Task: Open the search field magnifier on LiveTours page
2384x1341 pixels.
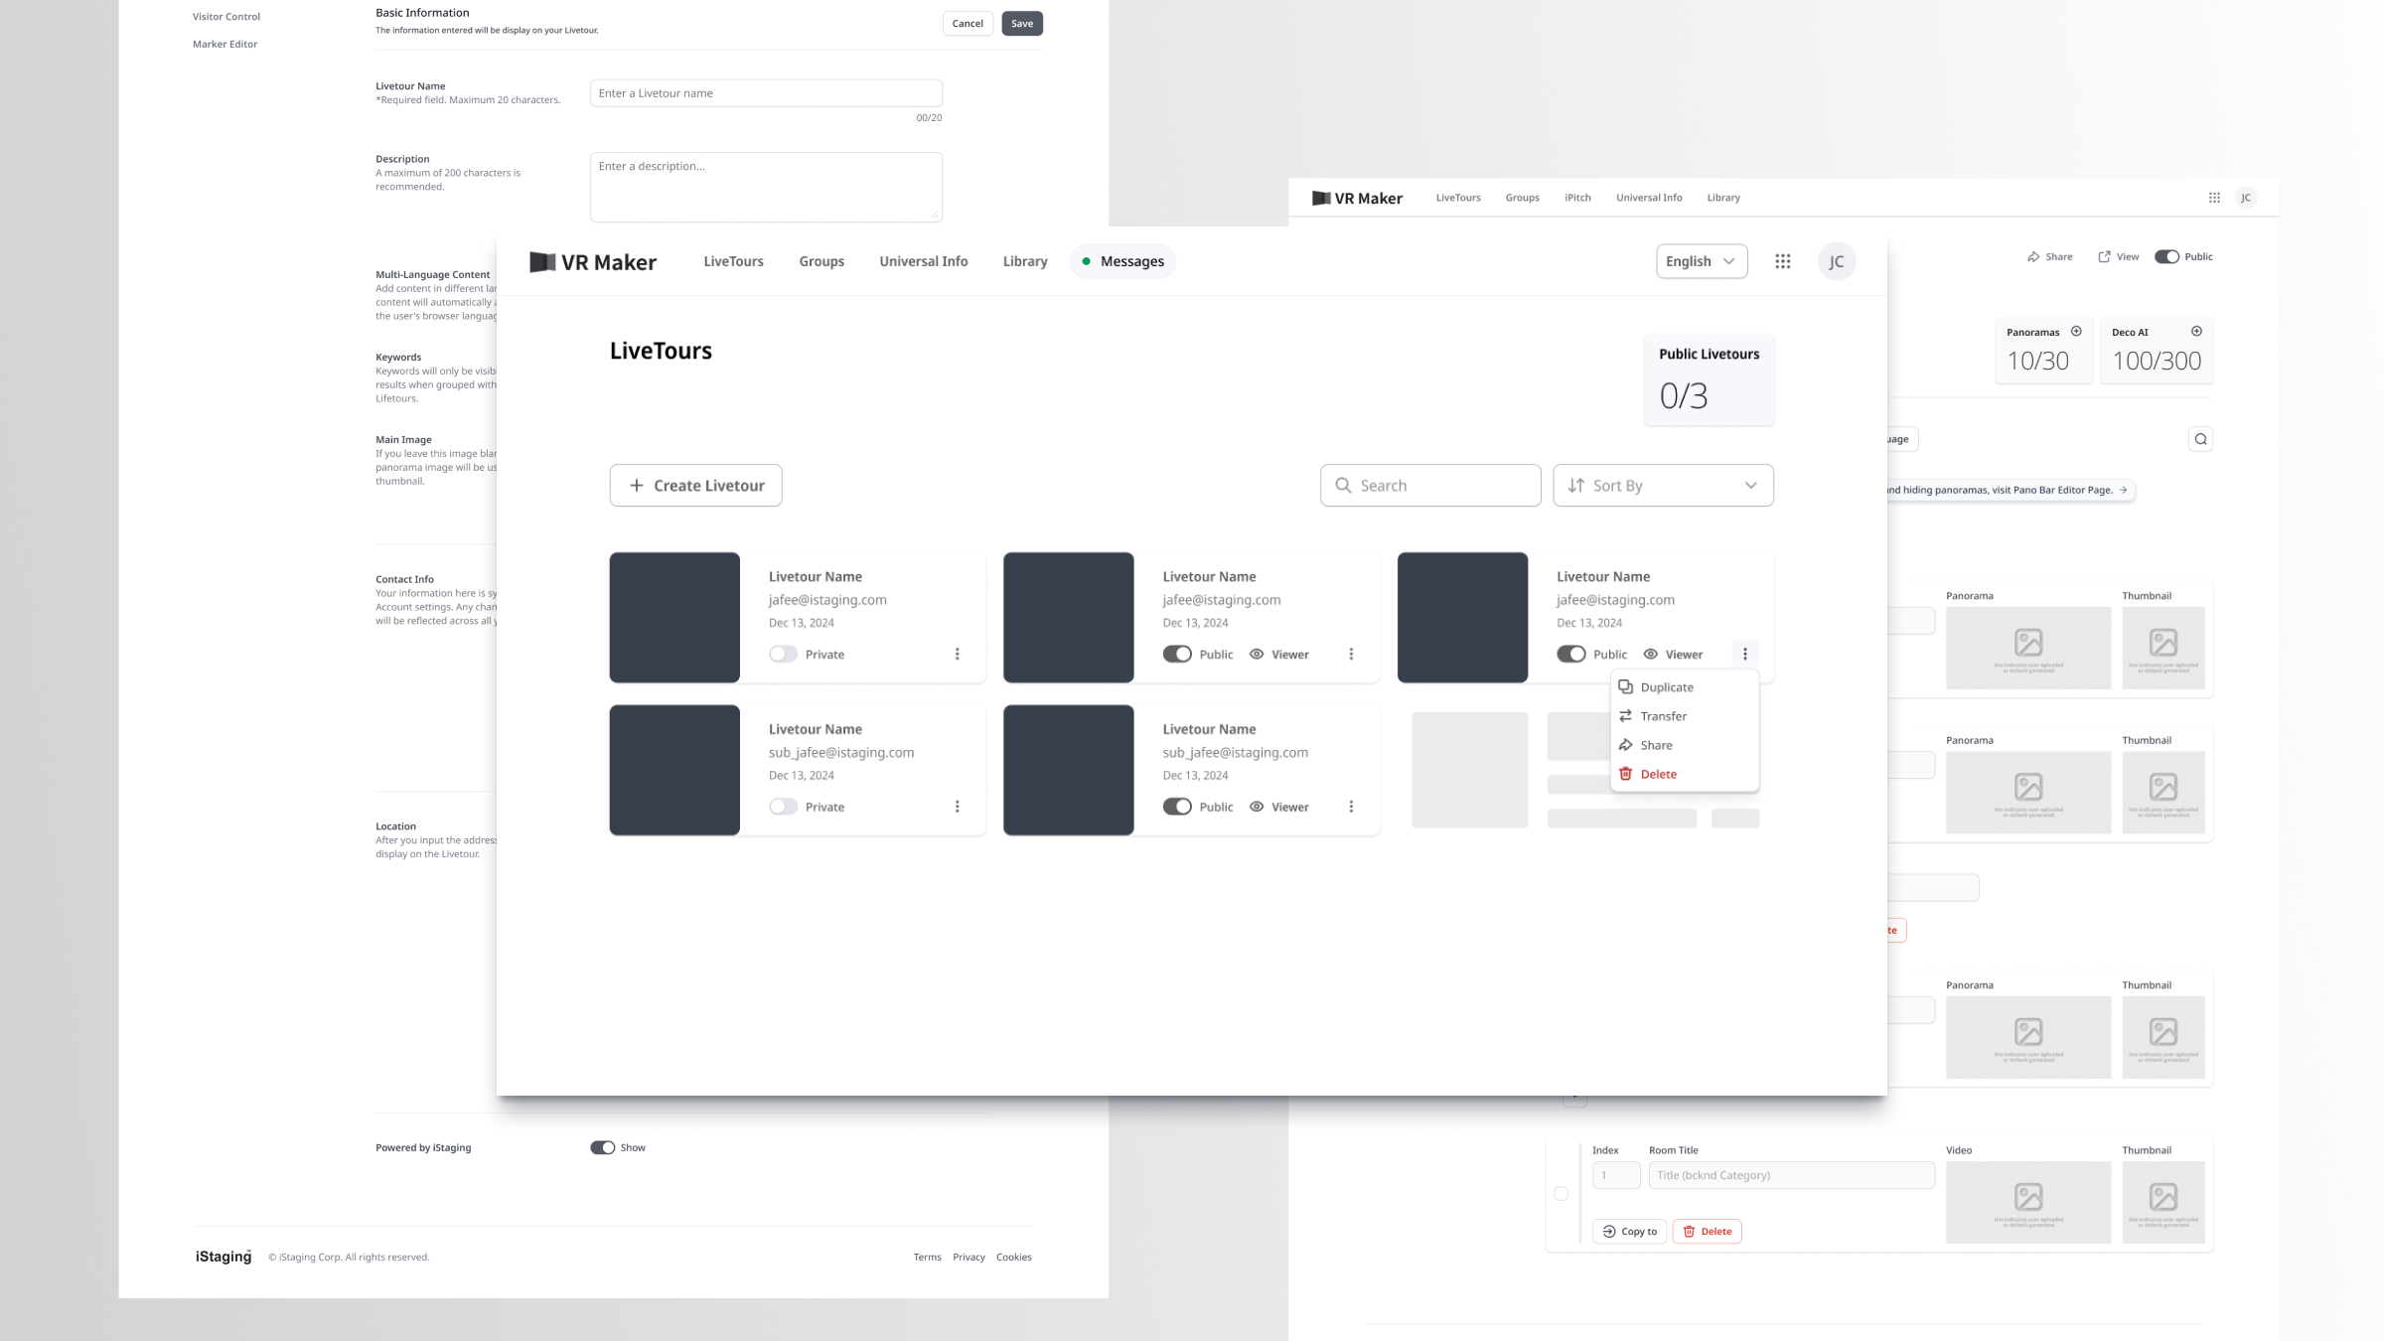Action: pyautogui.click(x=1343, y=485)
